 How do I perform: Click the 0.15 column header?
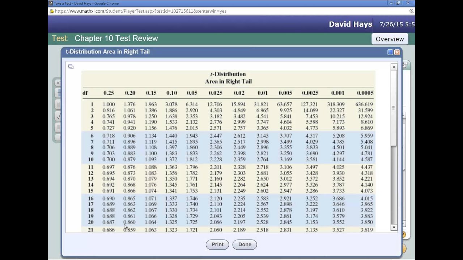click(151, 93)
